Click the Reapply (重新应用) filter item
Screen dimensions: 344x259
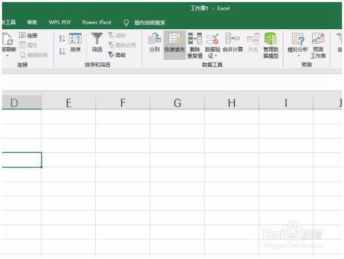(x=122, y=45)
